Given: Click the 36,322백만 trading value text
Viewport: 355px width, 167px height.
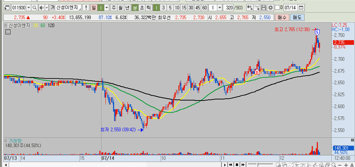Looking at the screenshot, I should click(145, 17).
